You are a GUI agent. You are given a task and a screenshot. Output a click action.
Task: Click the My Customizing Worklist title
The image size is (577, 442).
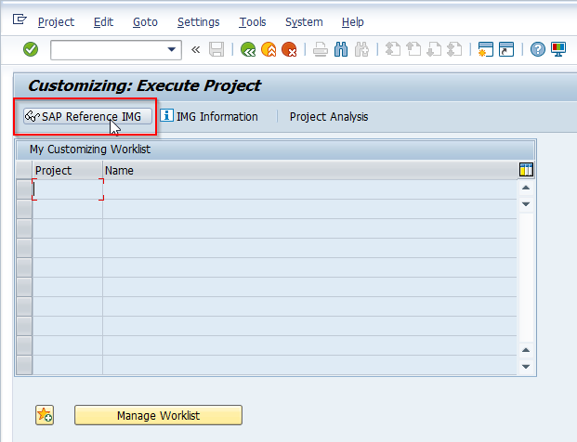click(90, 149)
